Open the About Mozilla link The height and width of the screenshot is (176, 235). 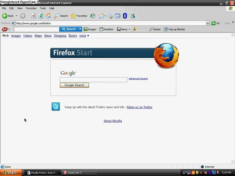pos(113,121)
